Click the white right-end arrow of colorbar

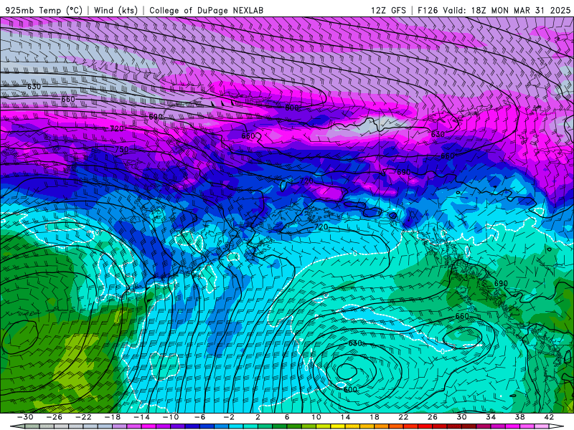tap(558, 426)
